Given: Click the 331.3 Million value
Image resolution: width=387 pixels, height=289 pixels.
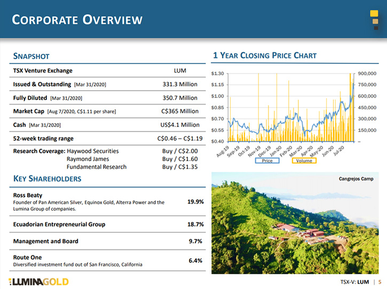Looking at the screenshot, I should pos(180,84).
